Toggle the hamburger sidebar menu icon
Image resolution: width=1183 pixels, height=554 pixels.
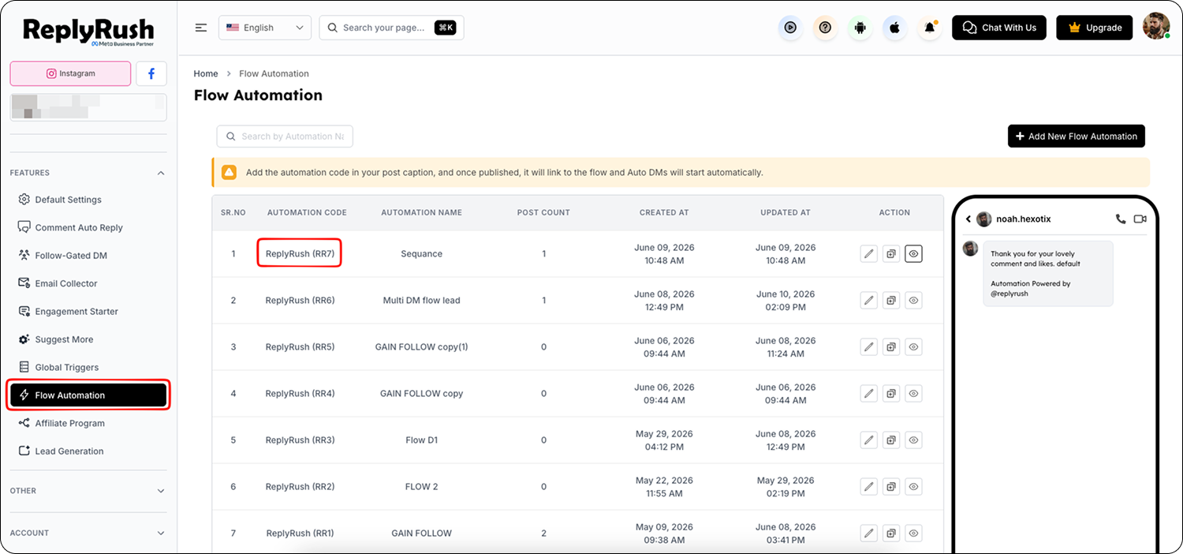click(201, 28)
